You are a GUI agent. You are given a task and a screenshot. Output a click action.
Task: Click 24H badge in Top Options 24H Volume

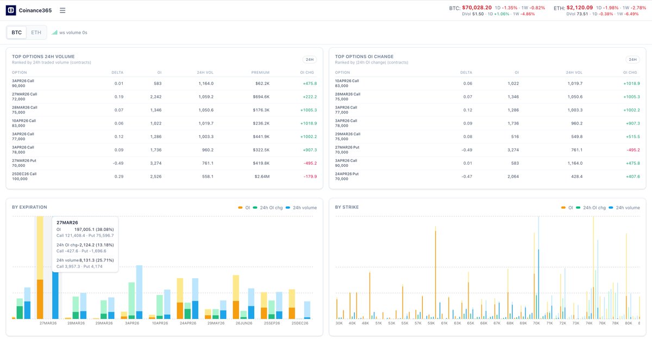310,59
